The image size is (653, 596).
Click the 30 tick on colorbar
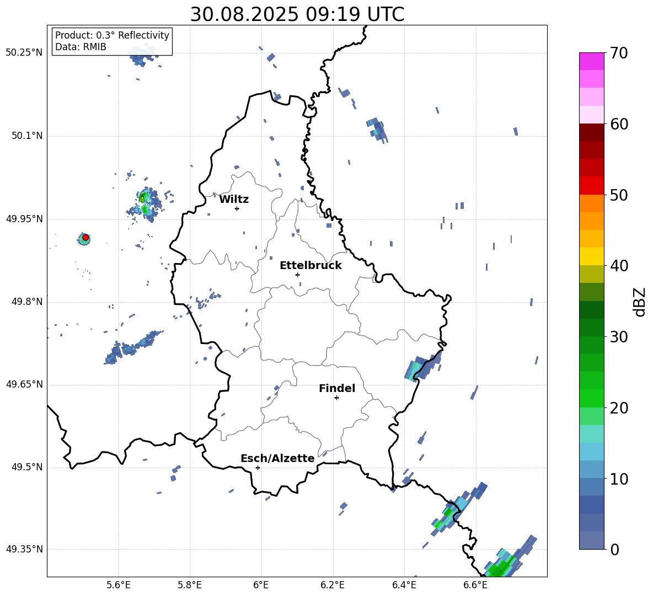click(618, 337)
